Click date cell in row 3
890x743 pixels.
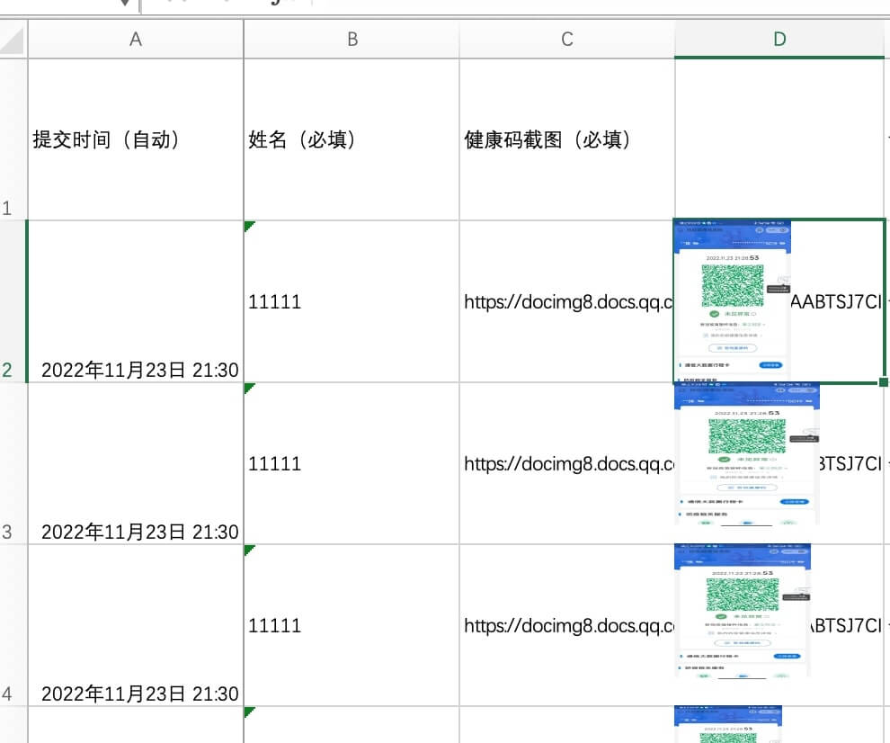coord(136,463)
